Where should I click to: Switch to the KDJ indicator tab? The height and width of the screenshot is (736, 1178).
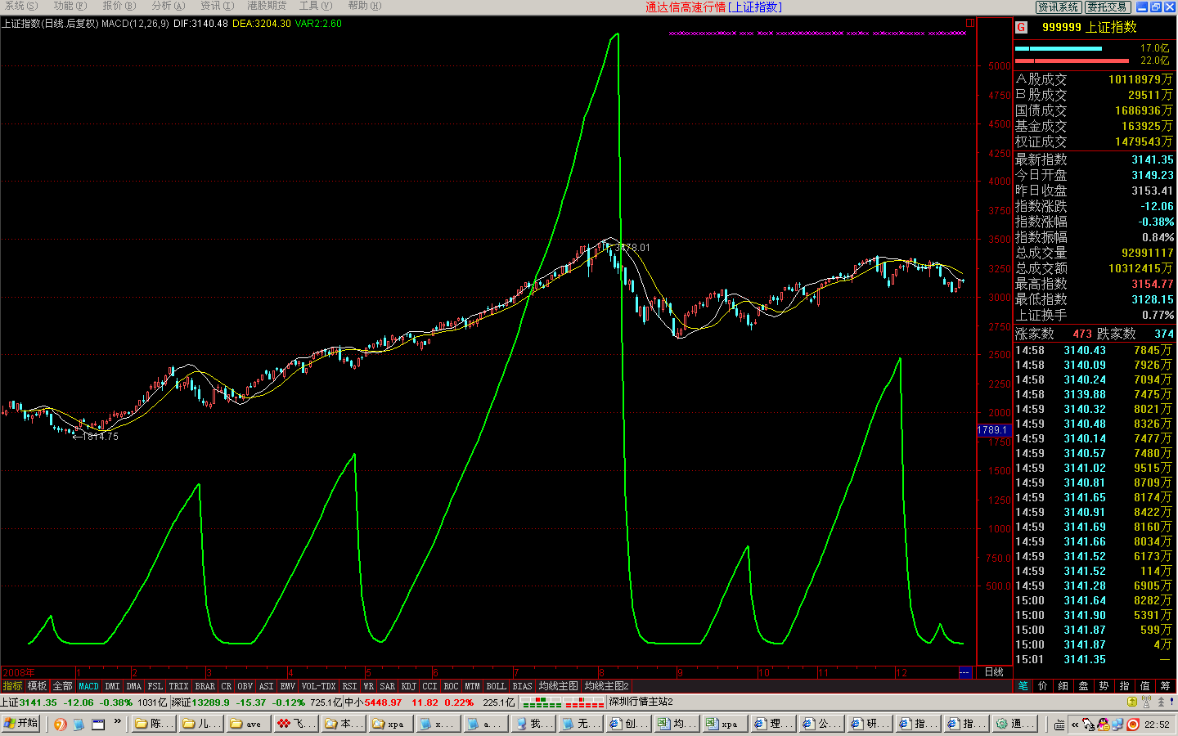(408, 686)
